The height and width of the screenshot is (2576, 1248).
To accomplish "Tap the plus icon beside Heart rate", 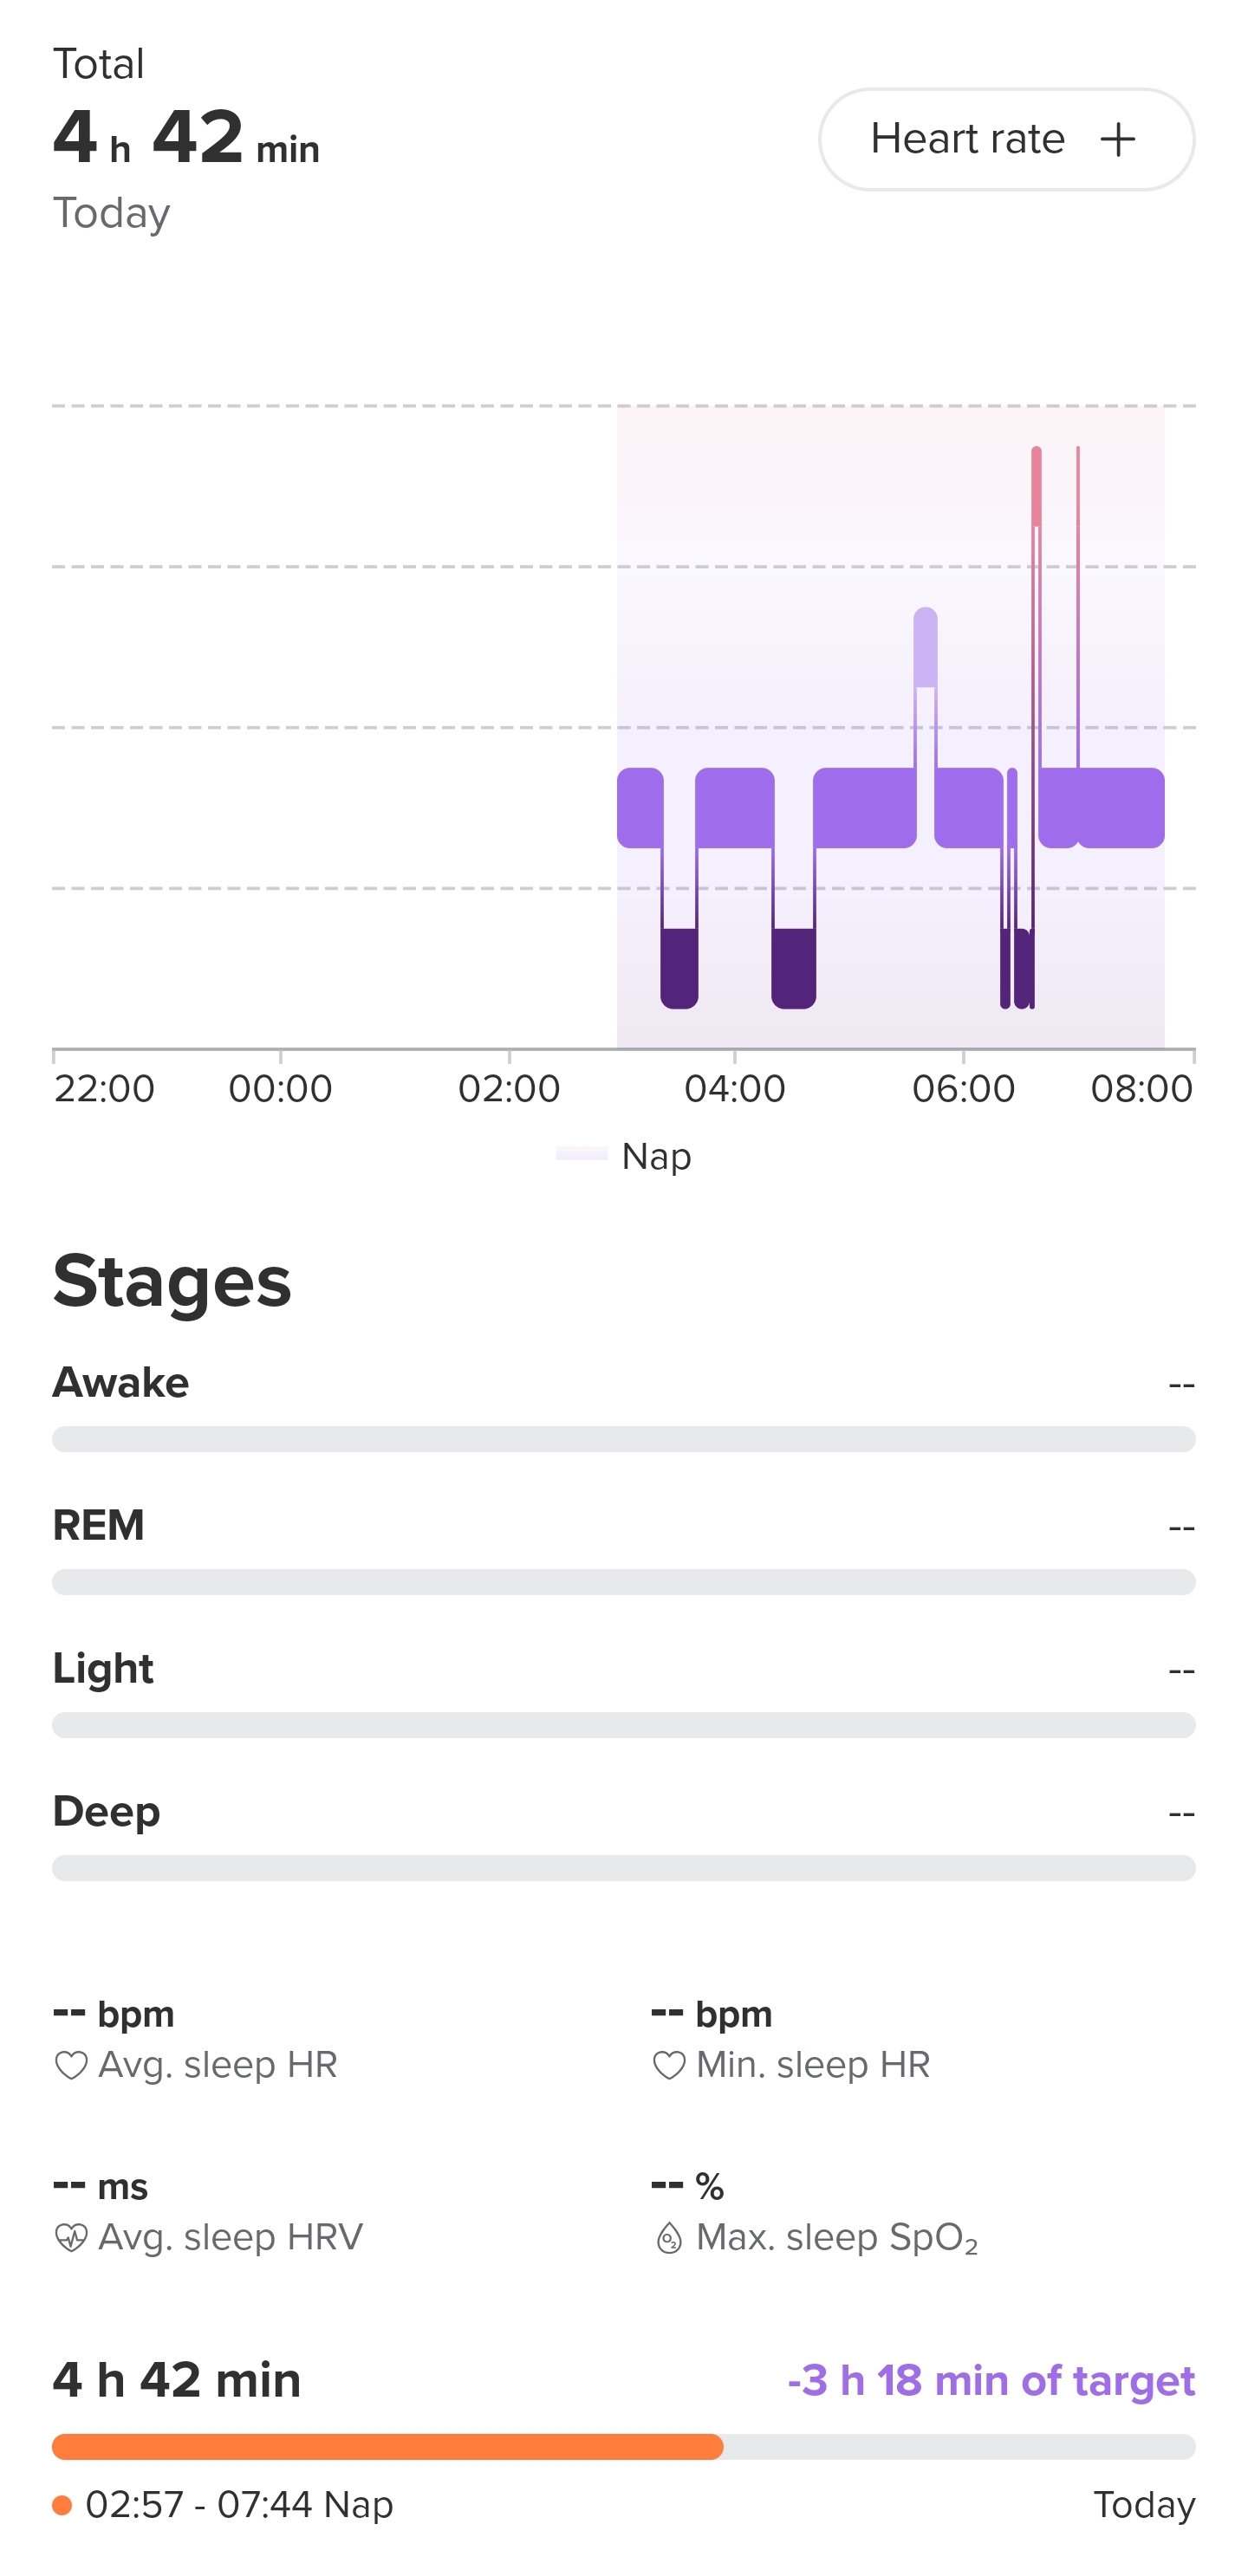I will pyautogui.click(x=1117, y=139).
